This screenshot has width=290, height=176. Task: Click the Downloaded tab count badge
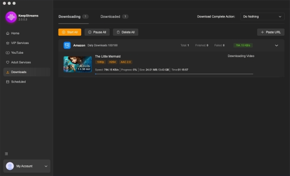[x=125, y=16]
